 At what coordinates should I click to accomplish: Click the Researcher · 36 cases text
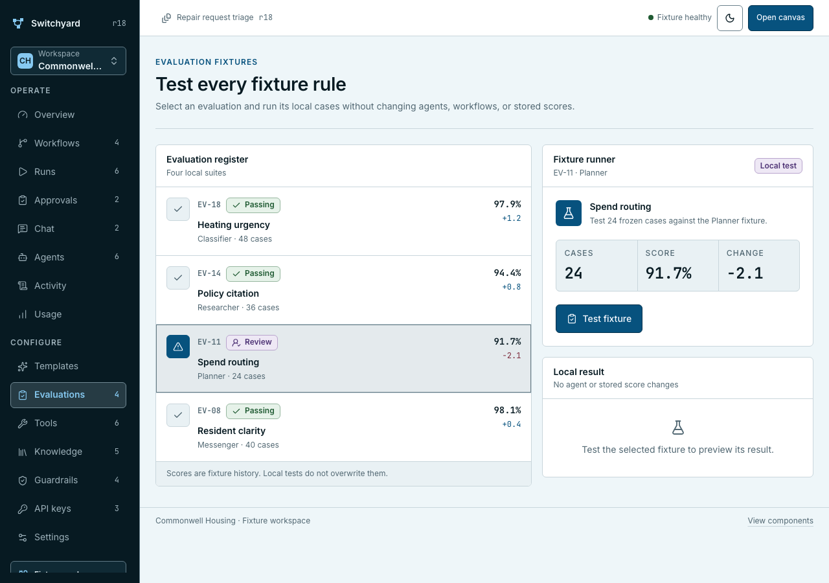click(238, 308)
